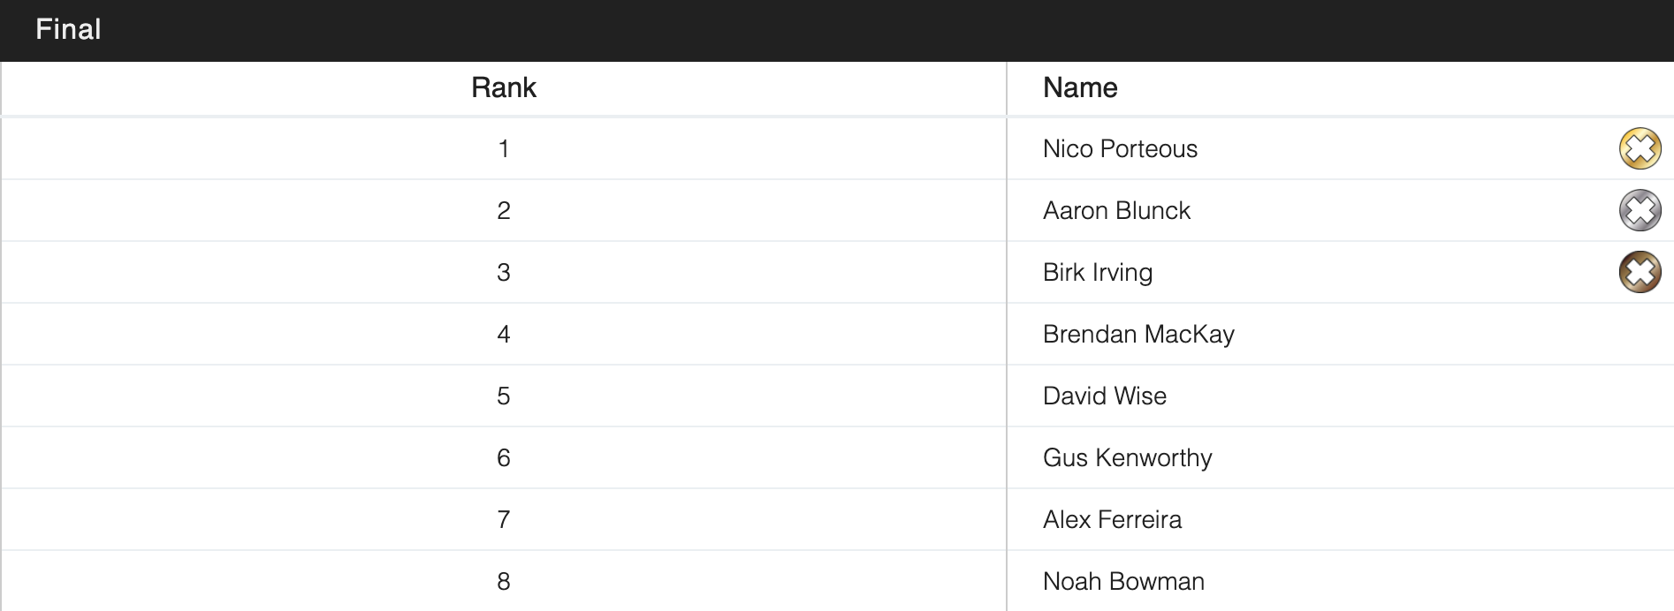
Task: Select the name Brendan MacKay
Action: click(1138, 334)
